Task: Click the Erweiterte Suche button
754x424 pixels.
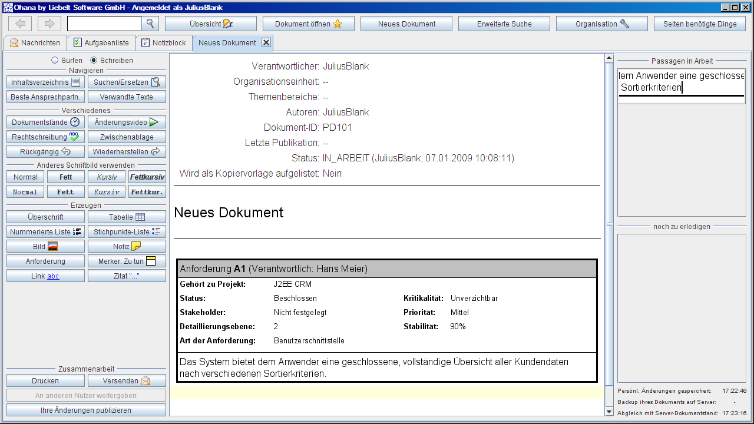Action: 504,24
